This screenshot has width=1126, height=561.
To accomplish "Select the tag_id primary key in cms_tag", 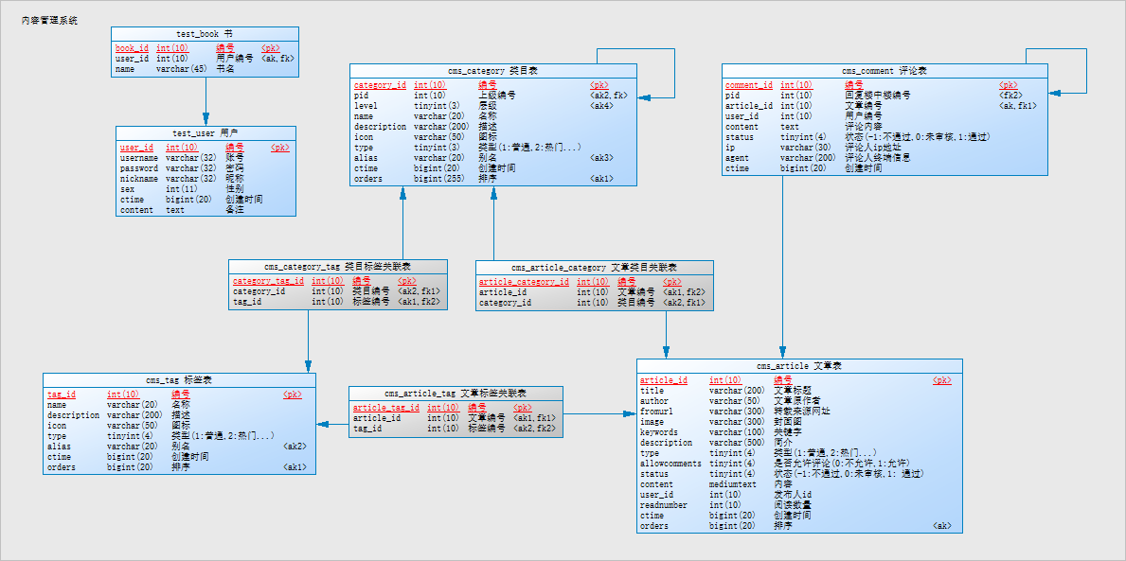I will coord(179,394).
